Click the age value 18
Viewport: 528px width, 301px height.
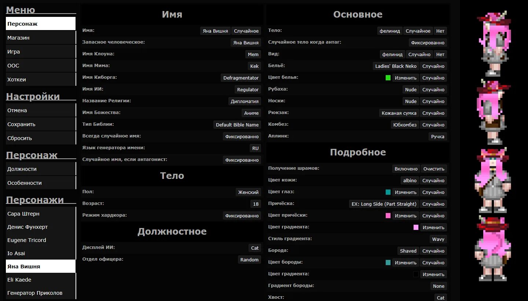tap(256, 204)
